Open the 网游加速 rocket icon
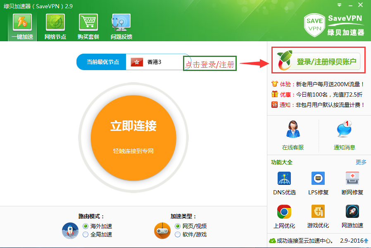 click(352, 212)
